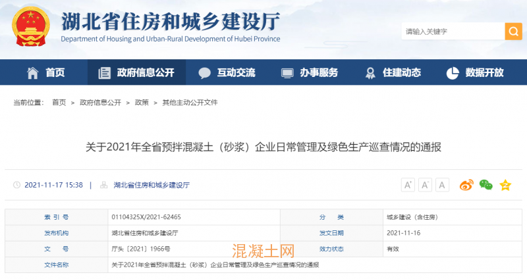The width and height of the screenshot is (527, 279).
Task: Click 湖北省住房和城乡建设厅 source next to date
Action: [x=152, y=186]
